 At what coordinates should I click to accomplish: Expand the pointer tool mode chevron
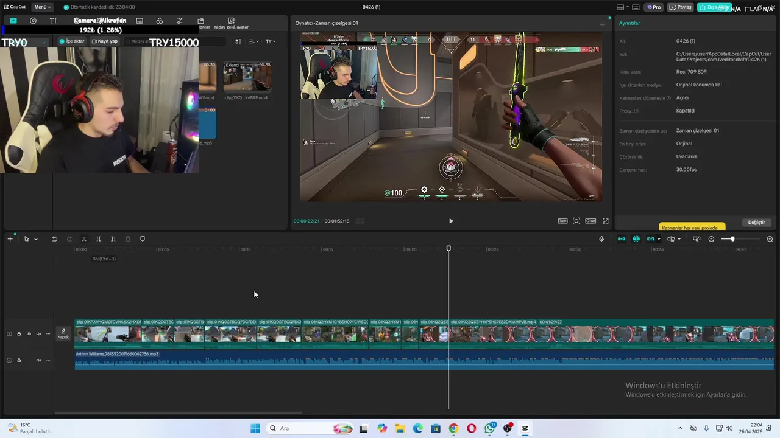click(36, 239)
